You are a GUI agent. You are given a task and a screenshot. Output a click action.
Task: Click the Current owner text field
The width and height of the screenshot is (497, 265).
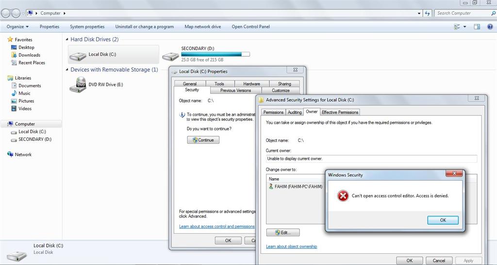(x=371, y=159)
